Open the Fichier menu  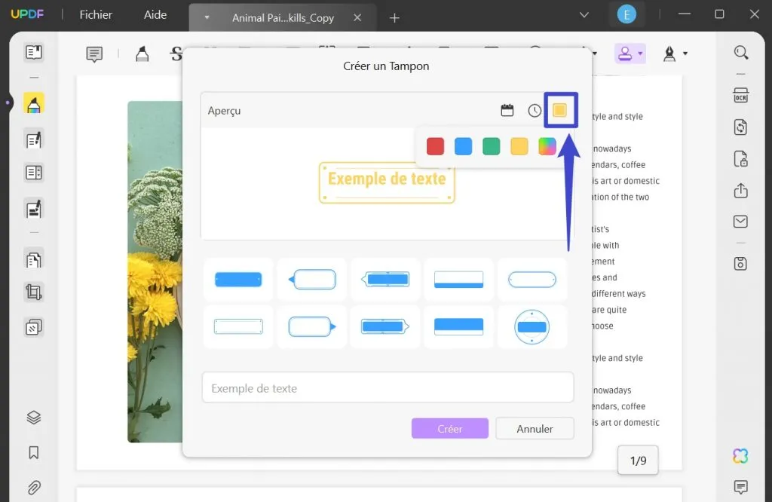(x=96, y=15)
